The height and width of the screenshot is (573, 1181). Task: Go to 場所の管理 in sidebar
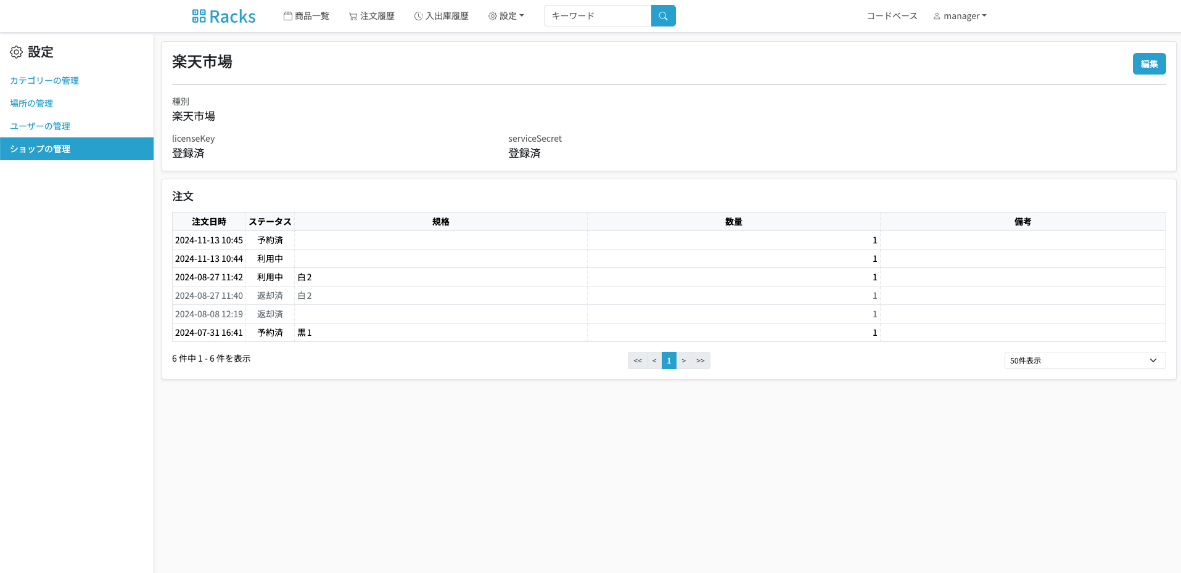coord(31,104)
